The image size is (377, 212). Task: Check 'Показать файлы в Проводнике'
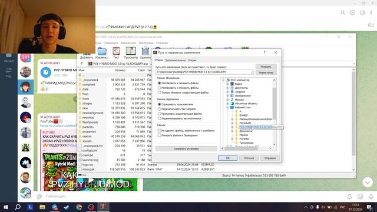click(x=160, y=135)
